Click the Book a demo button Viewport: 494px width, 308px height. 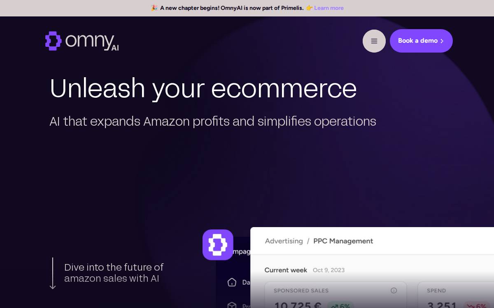(421, 41)
